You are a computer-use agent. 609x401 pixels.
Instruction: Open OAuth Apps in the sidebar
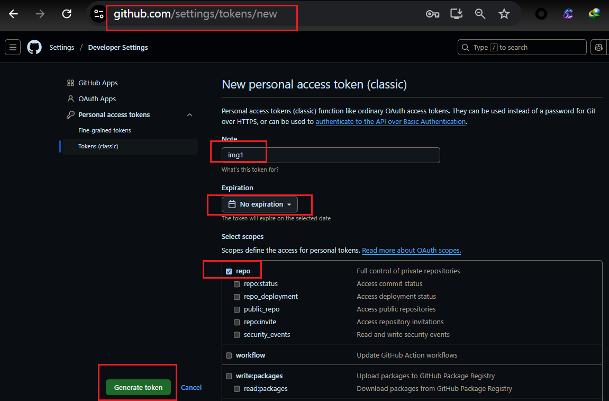[x=97, y=99]
